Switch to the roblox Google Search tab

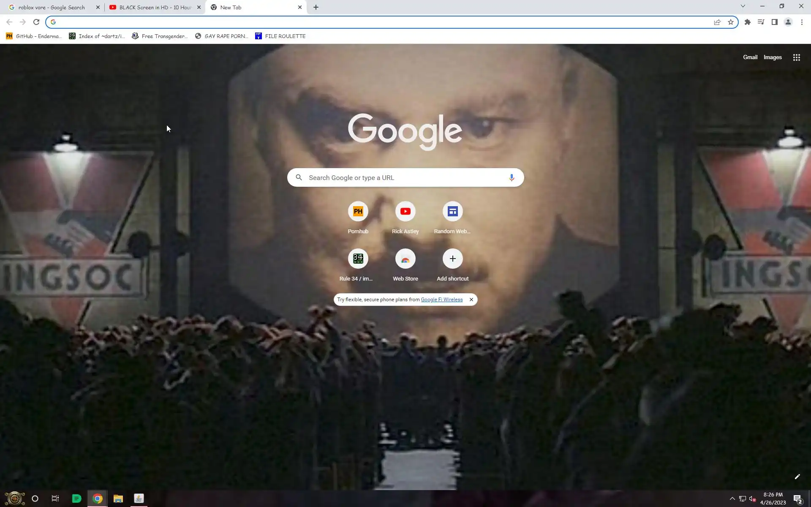[x=52, y=7]
